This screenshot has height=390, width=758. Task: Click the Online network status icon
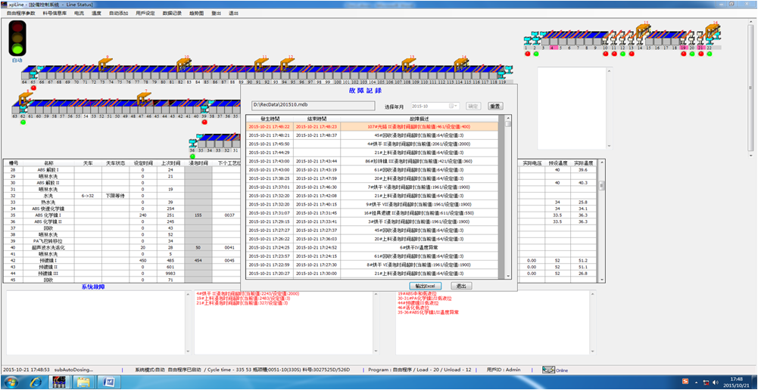point(548,370)
